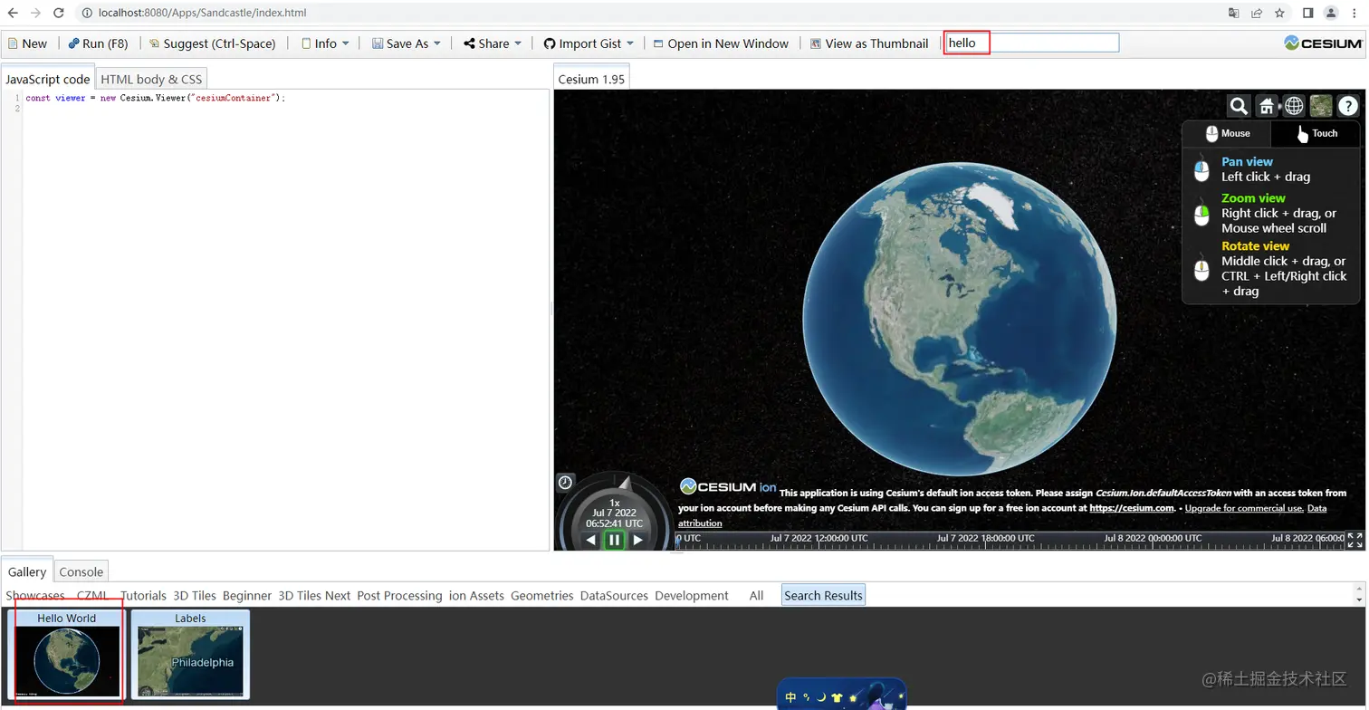Click the animation clock realtime icon

pyautogui.click(x=565, y=483)
